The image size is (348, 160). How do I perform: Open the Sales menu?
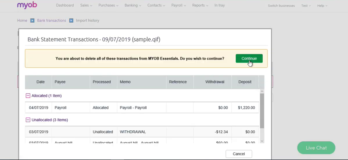[86, 5]
